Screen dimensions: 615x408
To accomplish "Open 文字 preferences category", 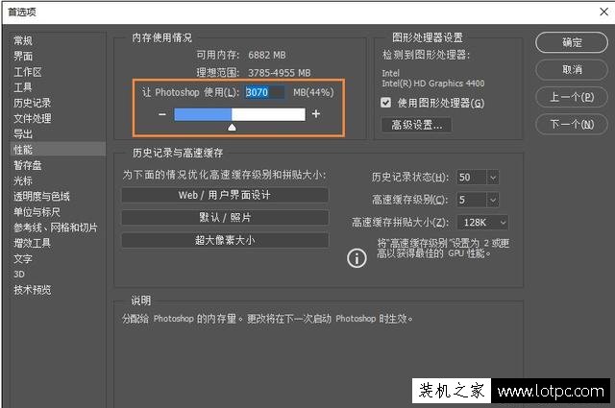I will point(23,258).
